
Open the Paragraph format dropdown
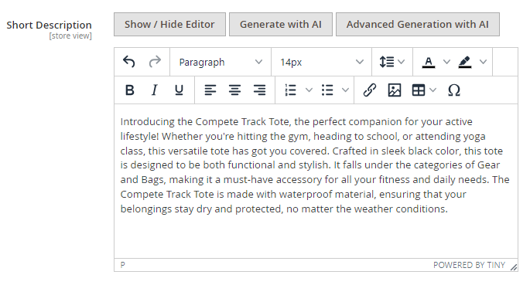[x=221, y=62]
